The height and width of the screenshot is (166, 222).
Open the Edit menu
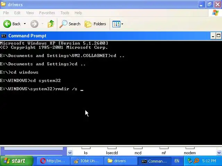pyautogui.click(x=17, y=13)
